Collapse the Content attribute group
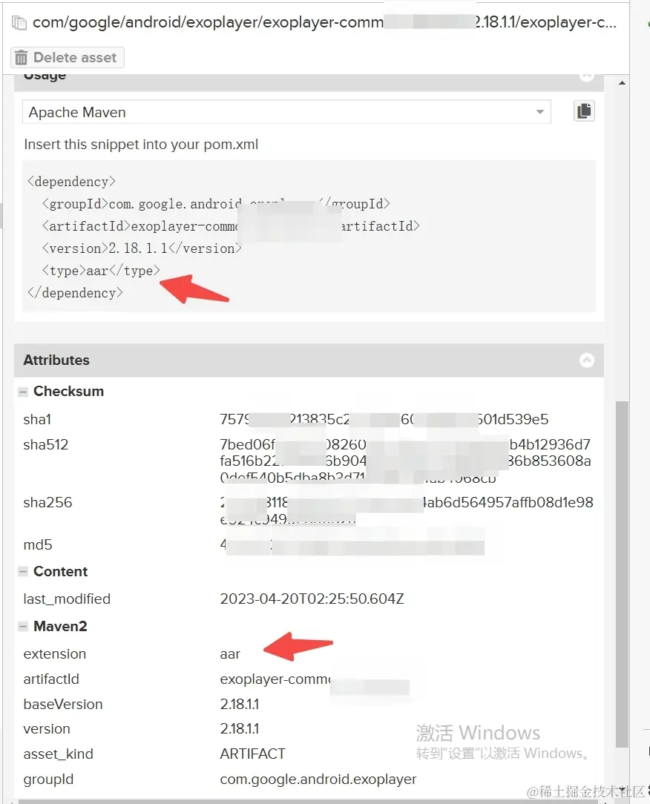 (x=22, y=572)
